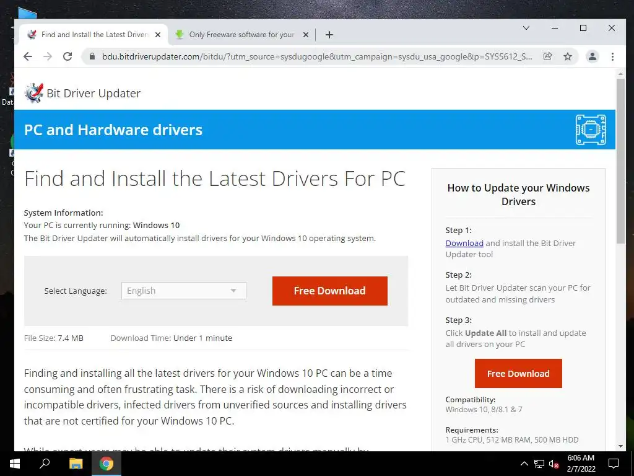
Task: Bookmark this page with star icon
Action: tap(568, 56)
